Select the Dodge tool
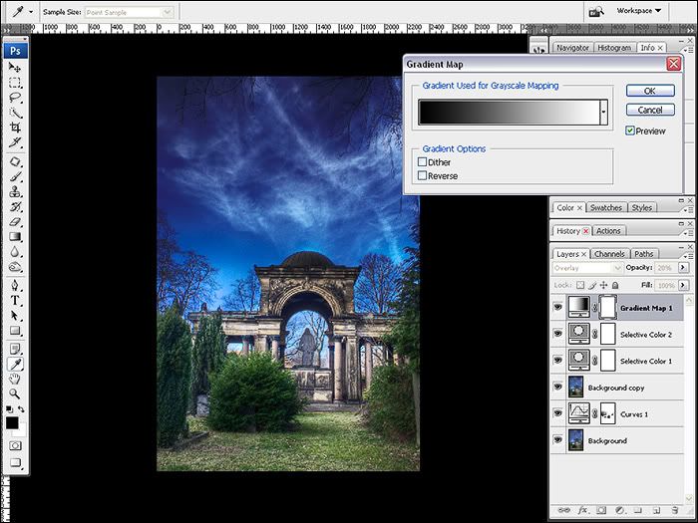 click(x=15, y=267)
